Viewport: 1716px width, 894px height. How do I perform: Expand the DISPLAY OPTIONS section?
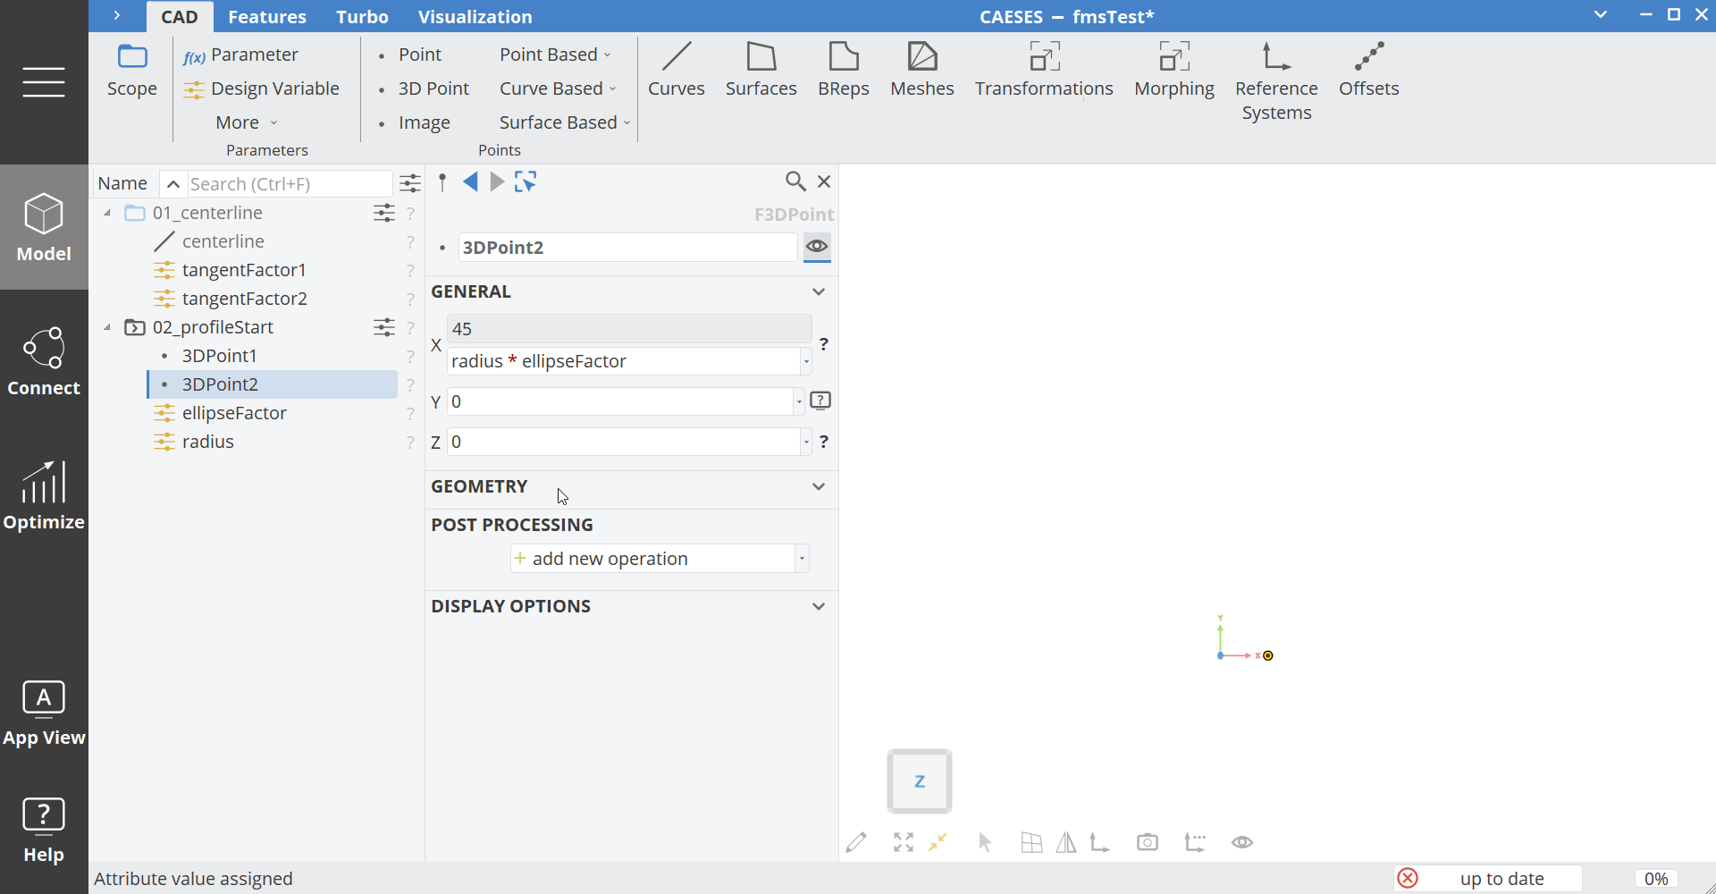pyautogui.click(x=818, y=605)
